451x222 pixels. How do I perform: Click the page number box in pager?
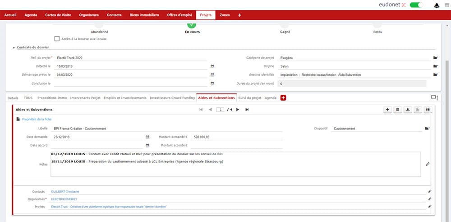click(x=221, y=110)
